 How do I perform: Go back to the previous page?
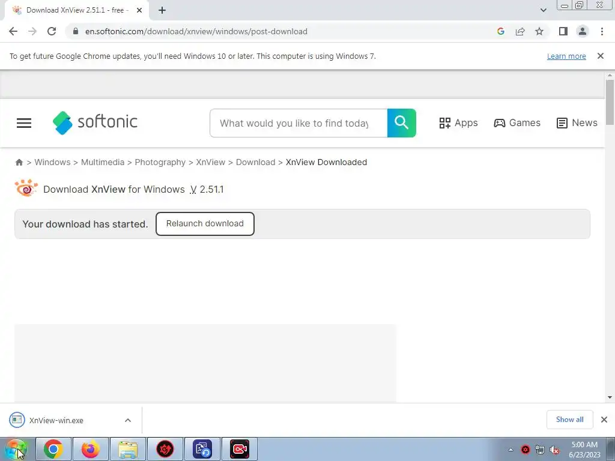(x=13, y=31)
